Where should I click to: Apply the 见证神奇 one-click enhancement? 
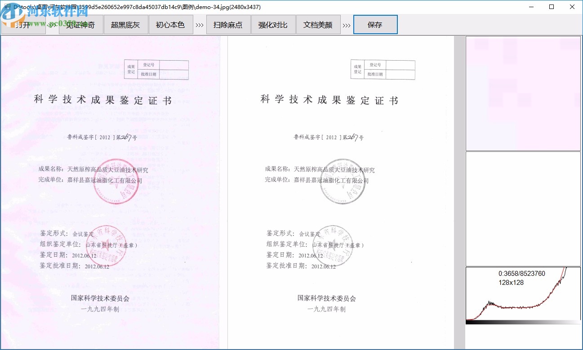[x=81, y=25]
